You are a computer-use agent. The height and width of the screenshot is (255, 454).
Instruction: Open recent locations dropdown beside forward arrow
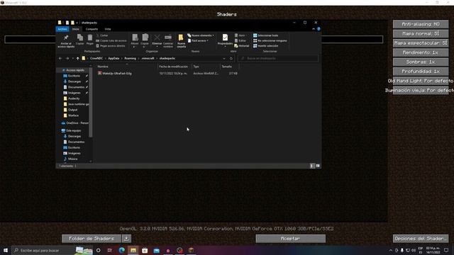[72, 58]
